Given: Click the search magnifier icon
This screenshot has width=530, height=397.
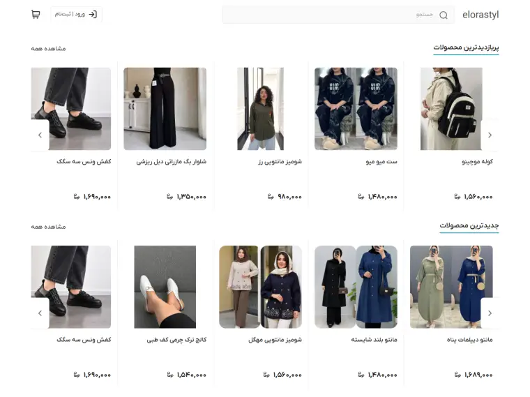Looking at the screenshot, I should [x=444, y=15].
